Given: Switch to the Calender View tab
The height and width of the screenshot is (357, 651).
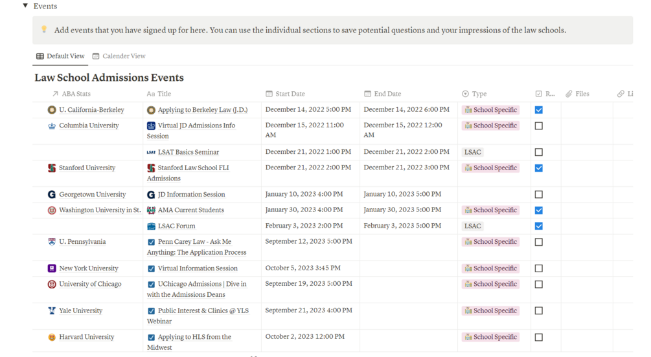Looking at the screenshot, I should (119, 56).
